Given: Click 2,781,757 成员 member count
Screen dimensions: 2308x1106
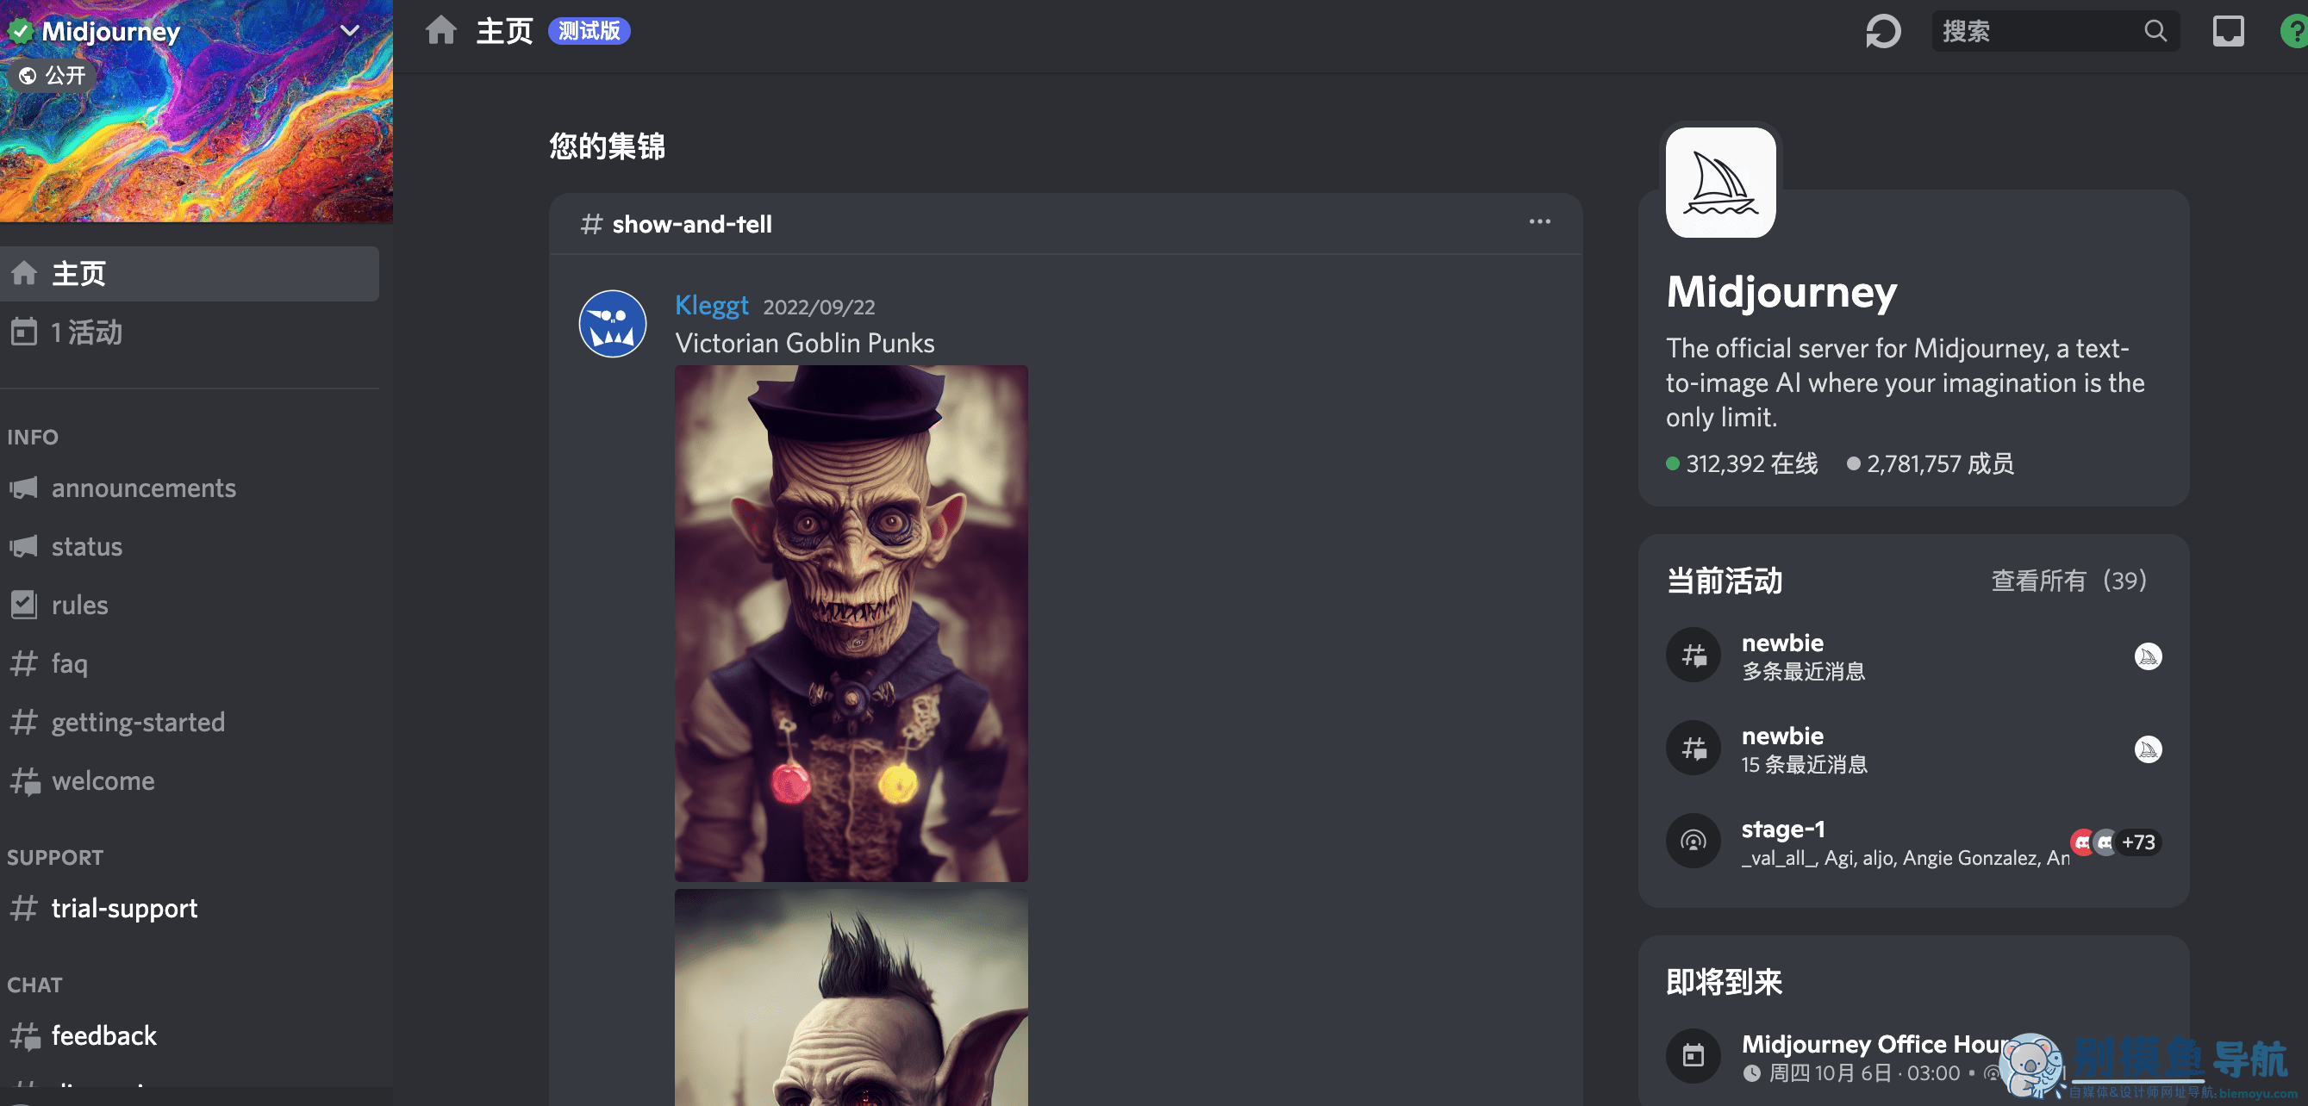Looking at the screenshot, I should [1930, 464].
